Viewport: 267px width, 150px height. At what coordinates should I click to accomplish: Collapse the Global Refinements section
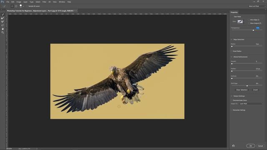point(232,57)
